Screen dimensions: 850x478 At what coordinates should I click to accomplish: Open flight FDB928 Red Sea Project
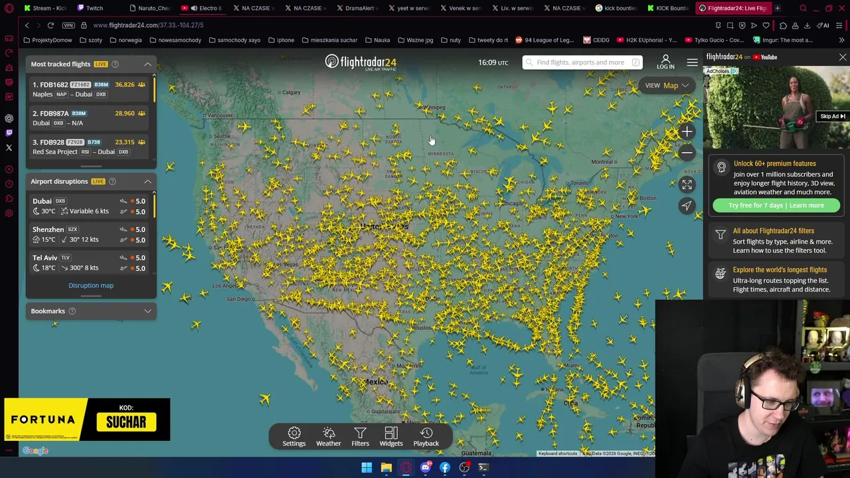[x=90, y=147]
